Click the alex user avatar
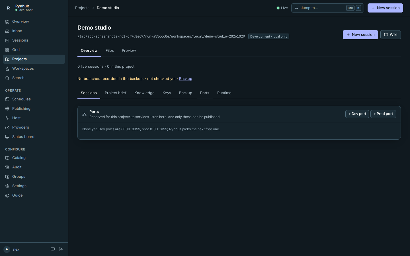The image size is (410, 256). (7, 249)
